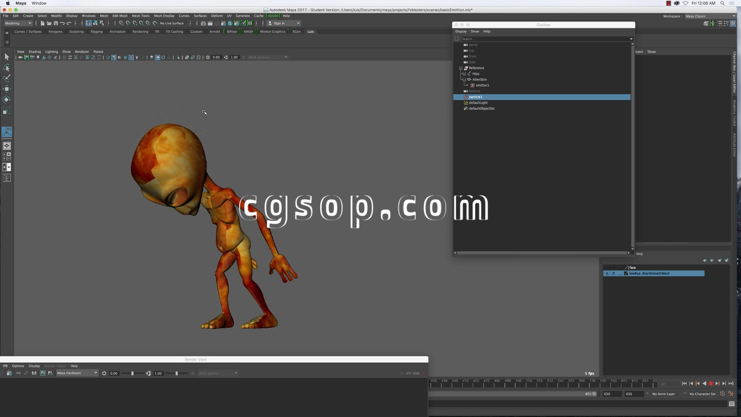Choose the Move tool in toolbox
This screenshot has width=741, height=417.
coord(7,89)
